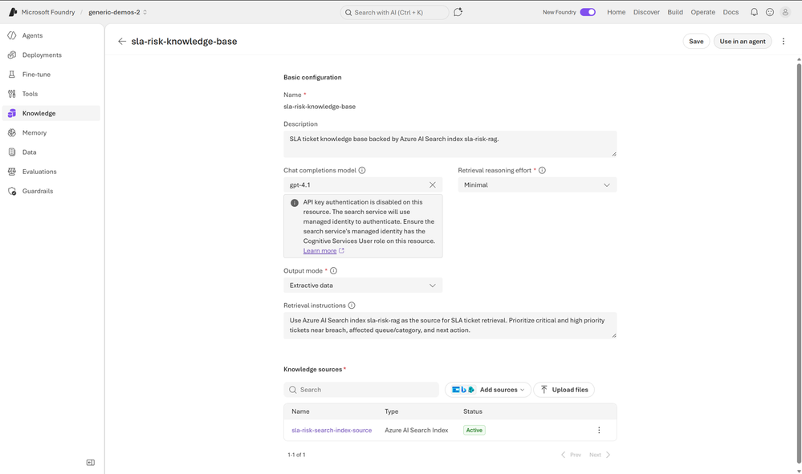Viewport: 802px width, 474px height.
Task: Click the 1-1 of 1 pagination text
Action: (x=296, y=455)
